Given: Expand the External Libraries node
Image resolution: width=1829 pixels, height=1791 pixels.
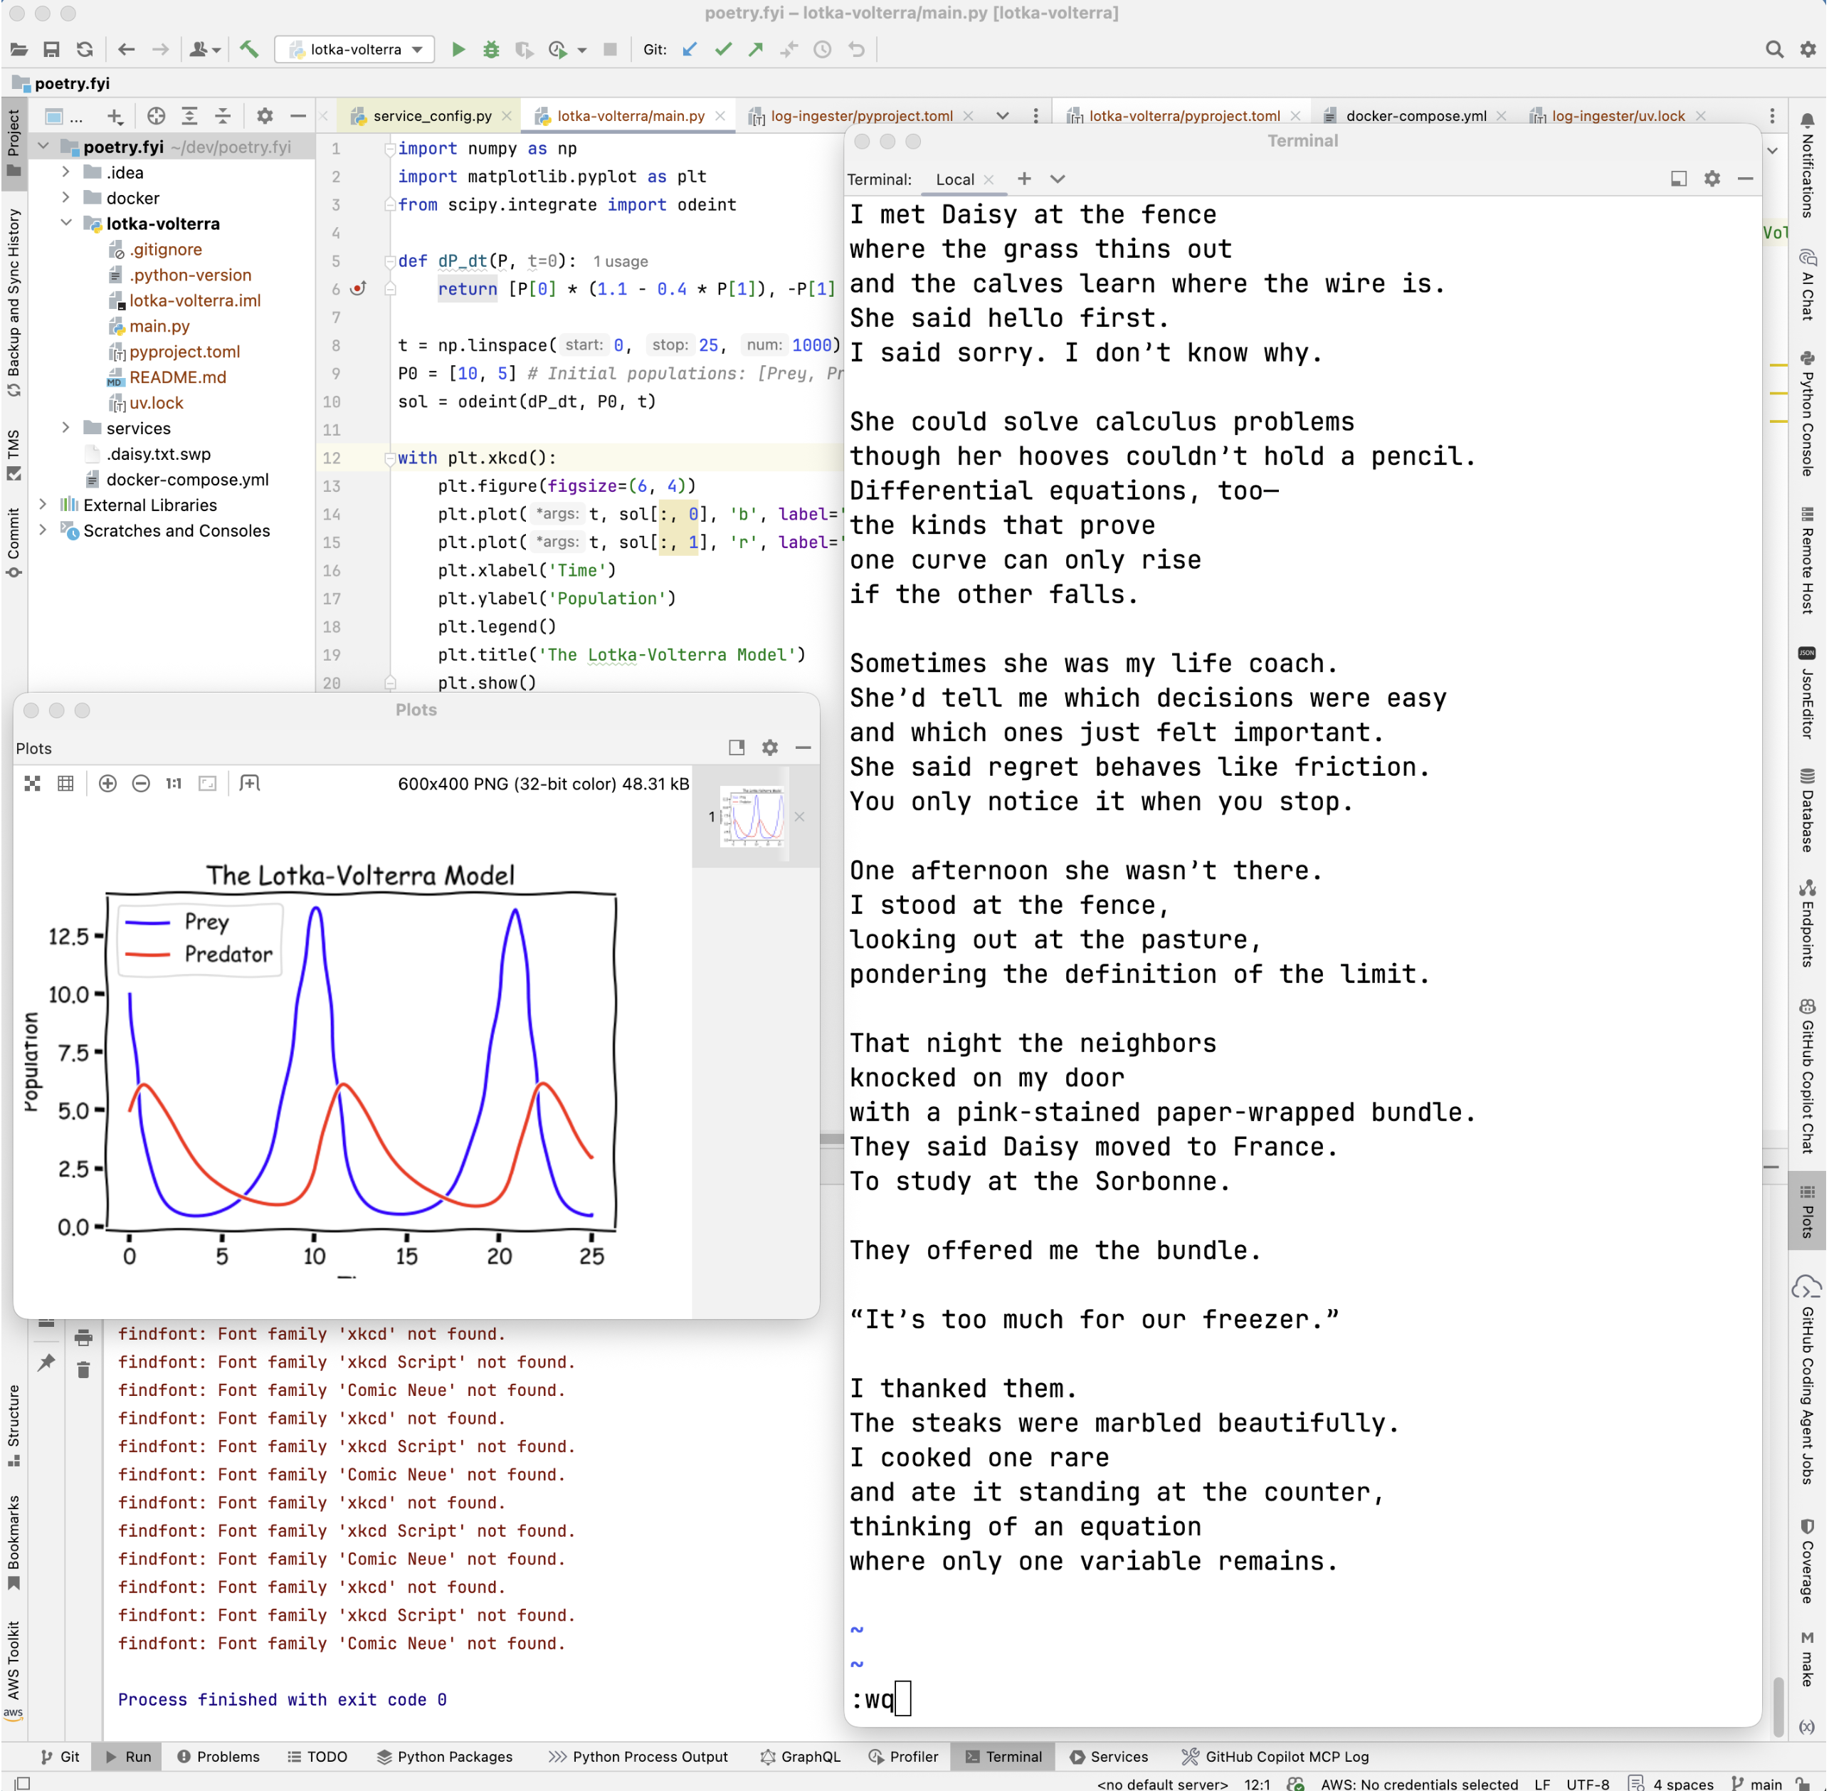Looking at the screenshot, I should tap(43, 506).
